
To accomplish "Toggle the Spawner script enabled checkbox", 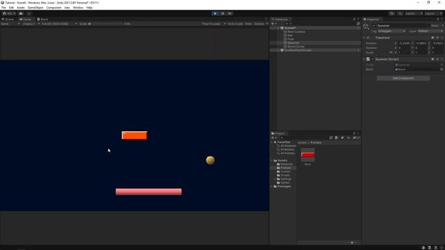I will point(373,59).
